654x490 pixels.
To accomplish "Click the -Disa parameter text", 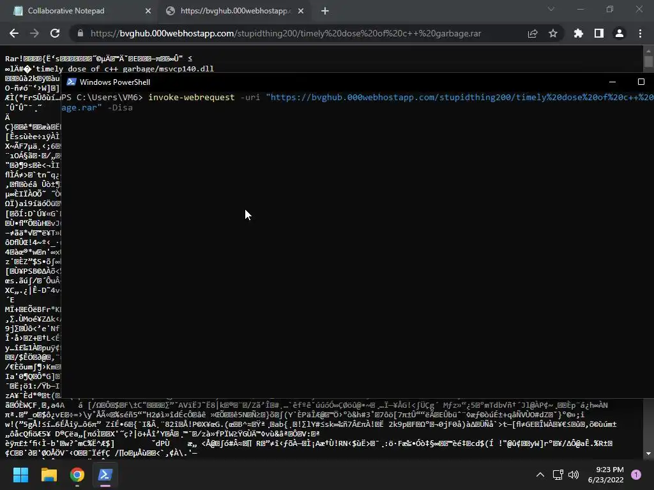I will click(x=120, y=107).
